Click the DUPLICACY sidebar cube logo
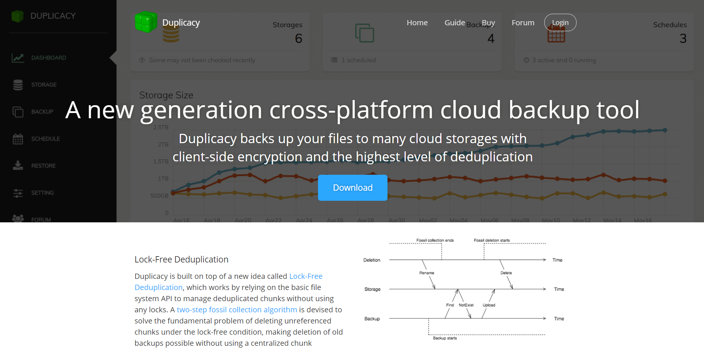This screenshot has height=348, width=704. coord(17,16)
